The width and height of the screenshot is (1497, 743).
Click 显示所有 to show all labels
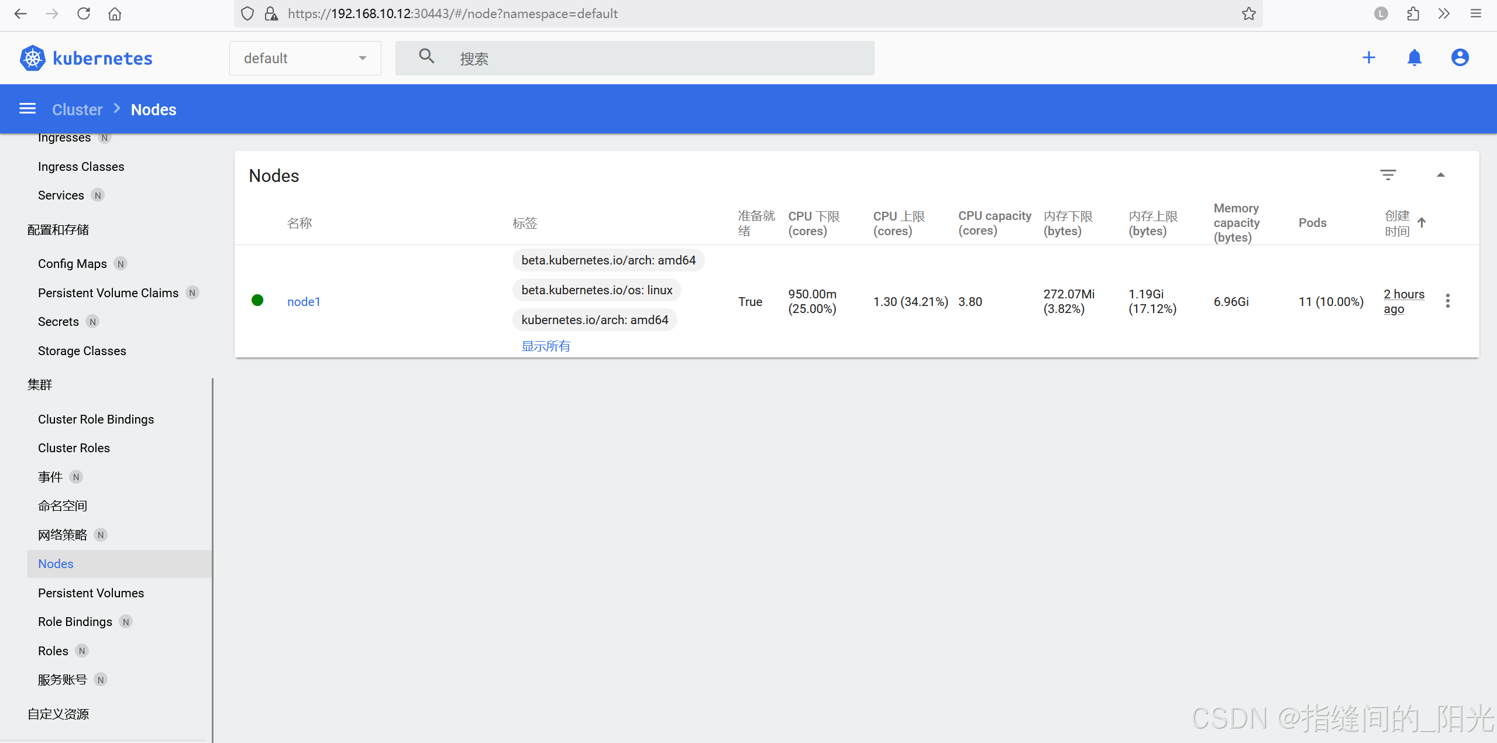pyautogui.click(x=545, y=346)
